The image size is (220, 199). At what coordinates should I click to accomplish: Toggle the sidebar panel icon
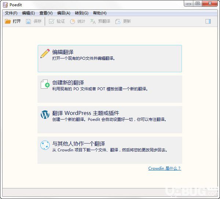208,22
